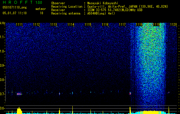
Task: Click the 1113 time marker
Action: 54,25
